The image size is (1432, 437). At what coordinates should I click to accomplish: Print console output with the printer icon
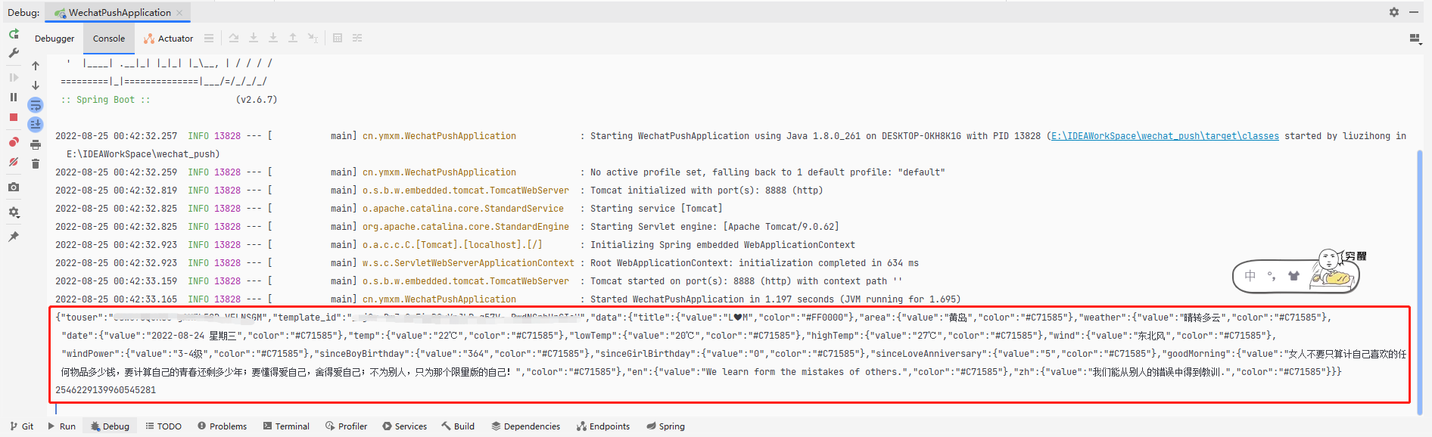point(36,144)
